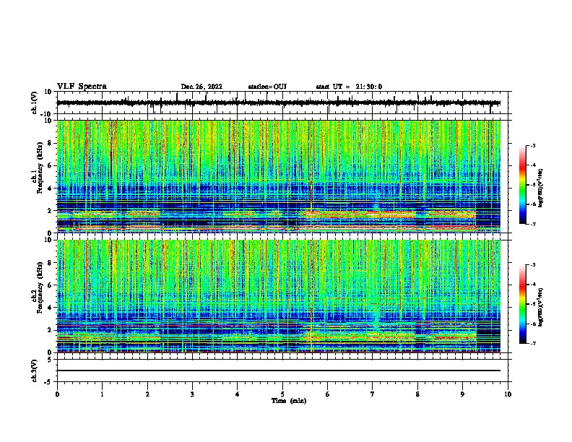Click the ch.1(V) waveform axis label
The width and height of the screenshot is (572, 442).
point(35,103)
